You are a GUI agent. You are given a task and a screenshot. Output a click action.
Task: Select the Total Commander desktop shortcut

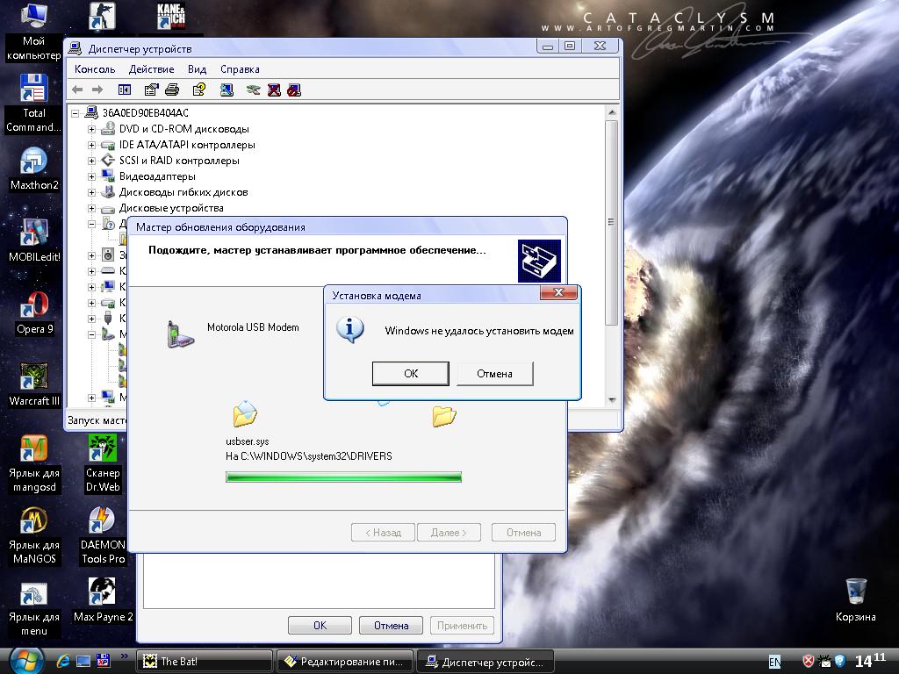(x=34, y=104)
